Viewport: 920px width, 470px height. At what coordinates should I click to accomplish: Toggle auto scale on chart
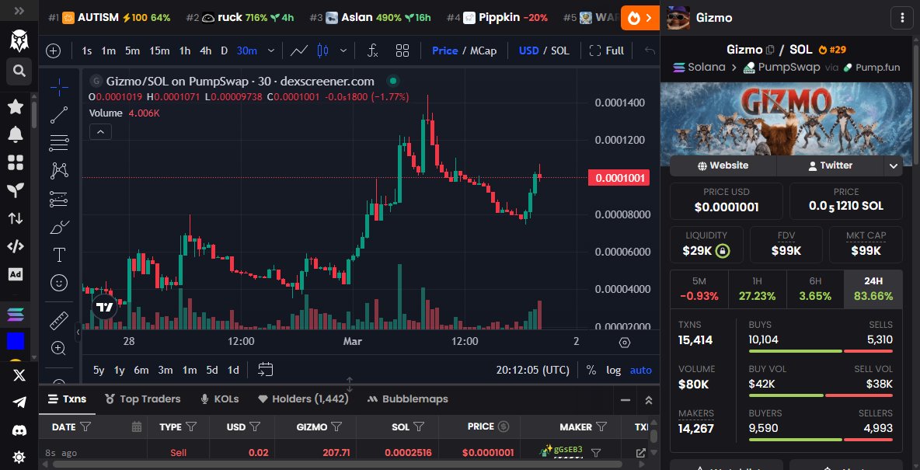pos(641,370)
